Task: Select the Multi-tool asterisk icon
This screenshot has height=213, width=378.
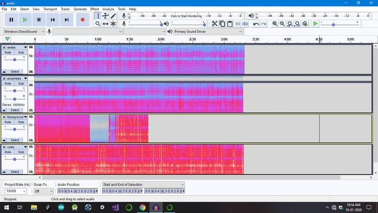Action: click(x=113, y=24)
